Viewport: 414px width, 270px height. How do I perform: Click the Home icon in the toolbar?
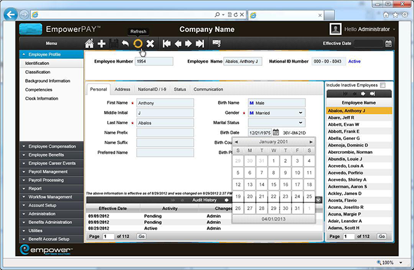[x=89, y=43]
